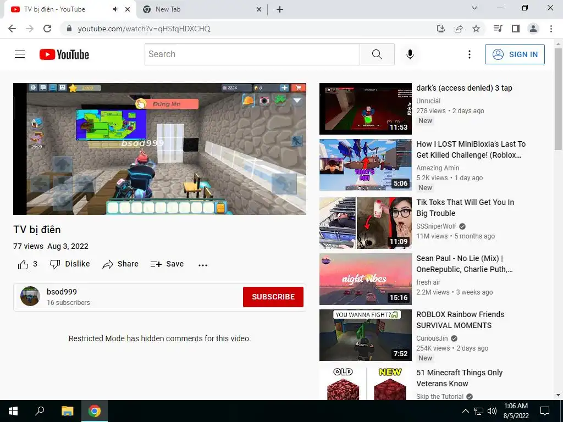Image resolution: width=563 pixels, height=422 pixels.
Task: Click the video player to pause
Action: pyautogui.click(x=160, y=149)
